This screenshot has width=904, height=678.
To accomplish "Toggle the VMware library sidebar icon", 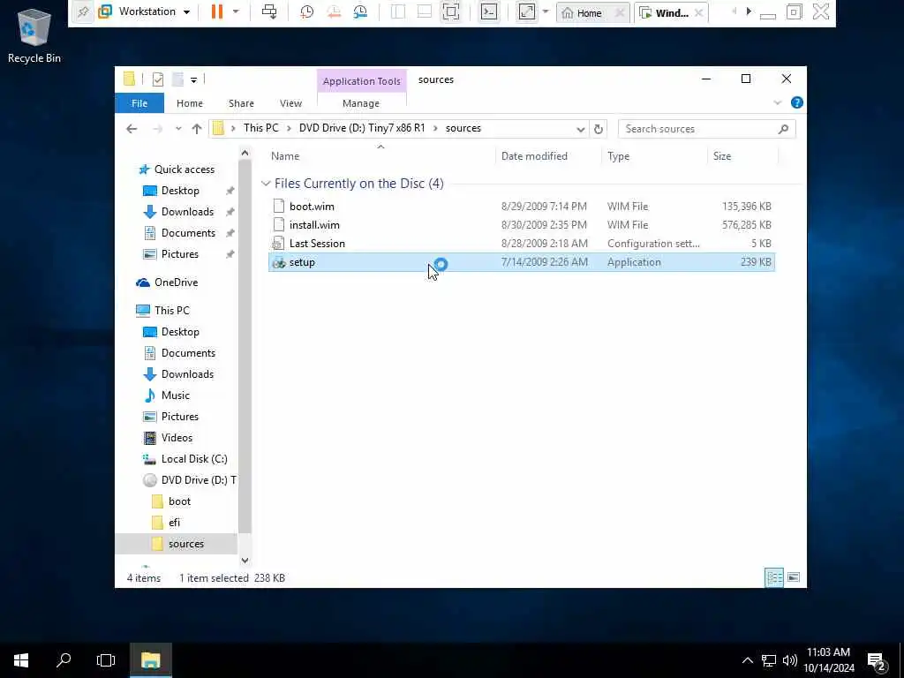I will click(x=398, y=11).
